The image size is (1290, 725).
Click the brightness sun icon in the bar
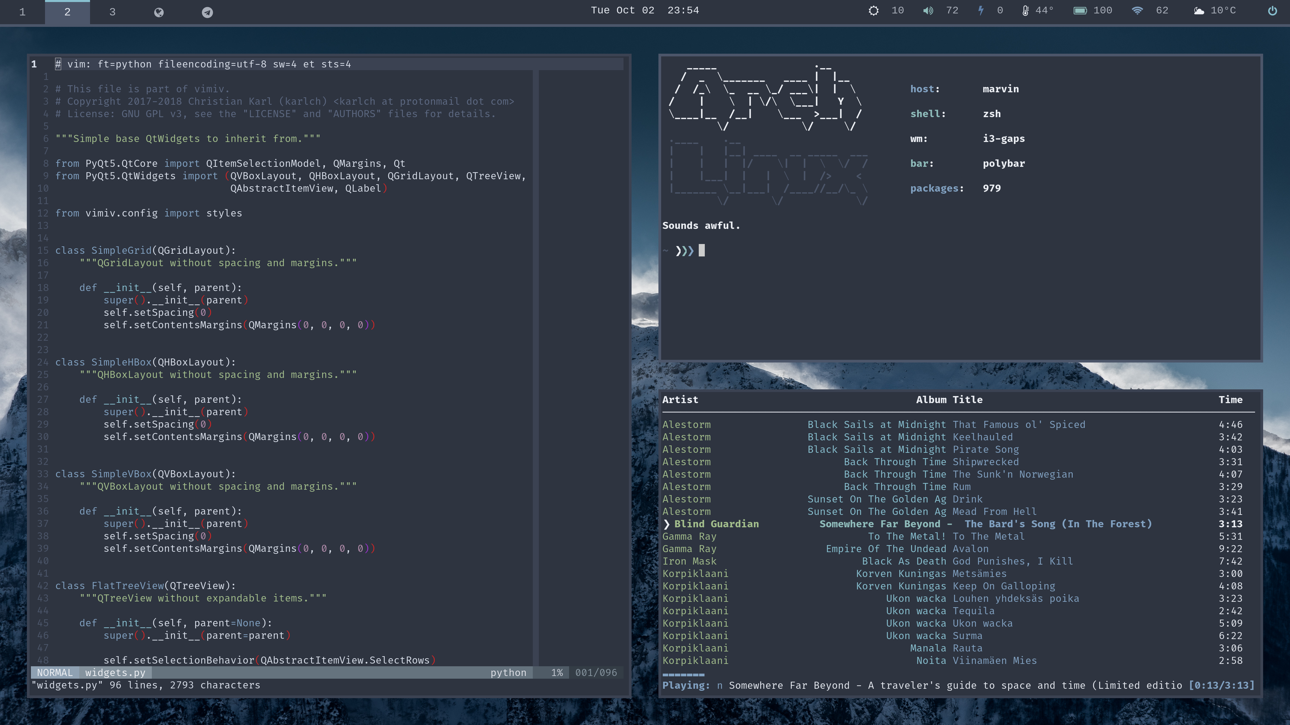point(873,10)
